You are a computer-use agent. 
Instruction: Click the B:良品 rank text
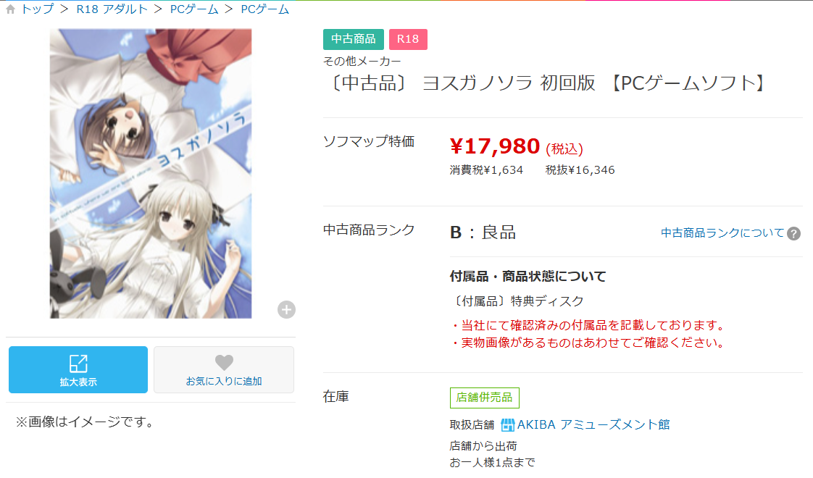coord(483,232)
